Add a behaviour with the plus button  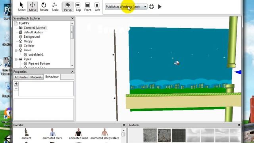pos(16,84)
